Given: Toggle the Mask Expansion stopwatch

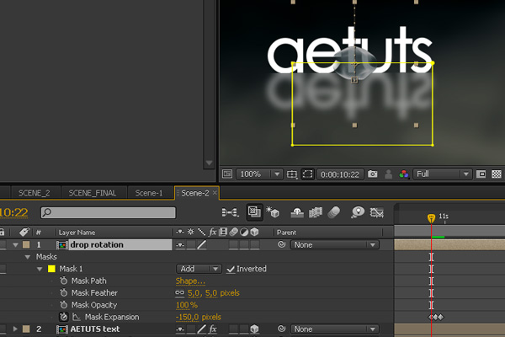Looking at the screenshot, I should [63, 317].
